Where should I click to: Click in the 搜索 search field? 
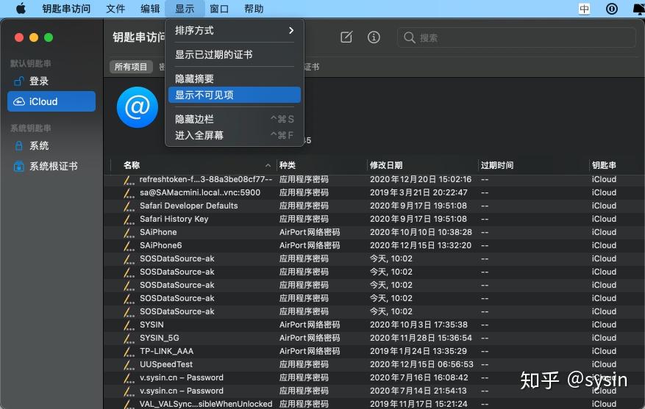click(516, 37)
